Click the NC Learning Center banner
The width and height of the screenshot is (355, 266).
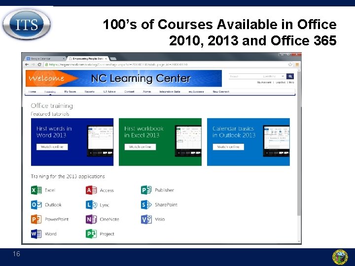tap(124, 78)
